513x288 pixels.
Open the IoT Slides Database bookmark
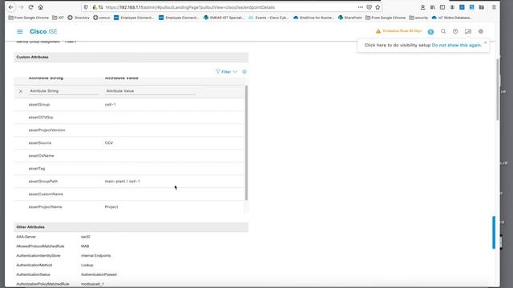[452, 18]
